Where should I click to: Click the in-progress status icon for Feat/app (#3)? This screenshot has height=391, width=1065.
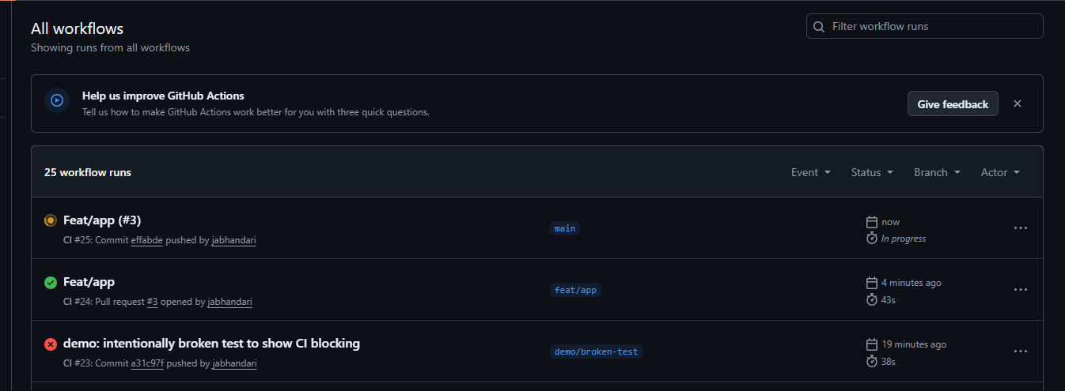(51, 220)
